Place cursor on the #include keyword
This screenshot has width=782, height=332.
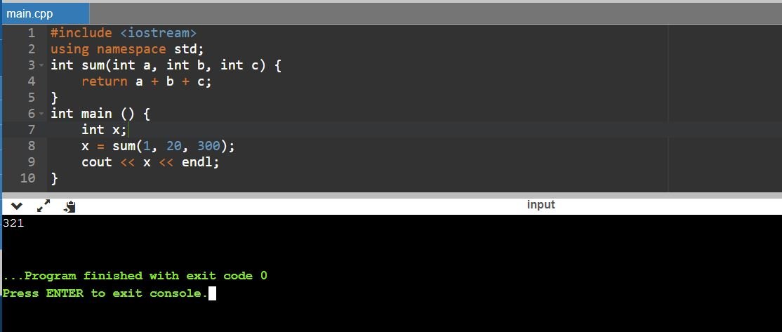click(81, 33)
